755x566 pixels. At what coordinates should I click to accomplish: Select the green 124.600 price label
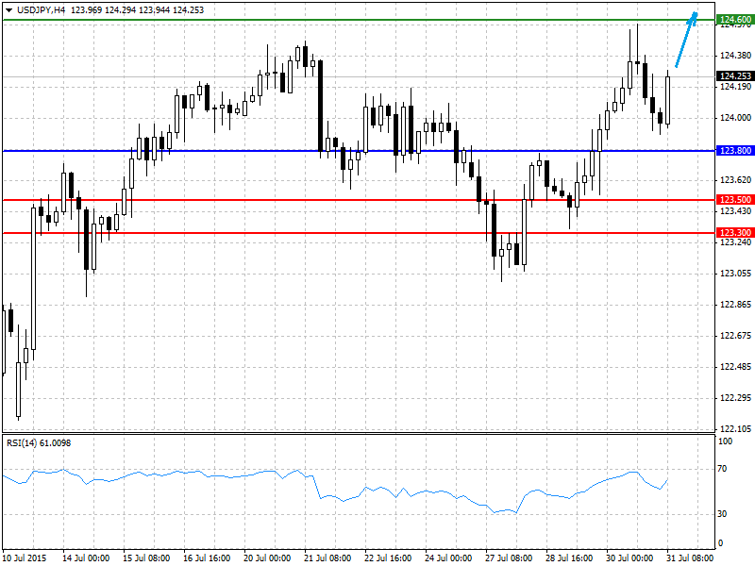pyautogui.click(x=735, y=19)
